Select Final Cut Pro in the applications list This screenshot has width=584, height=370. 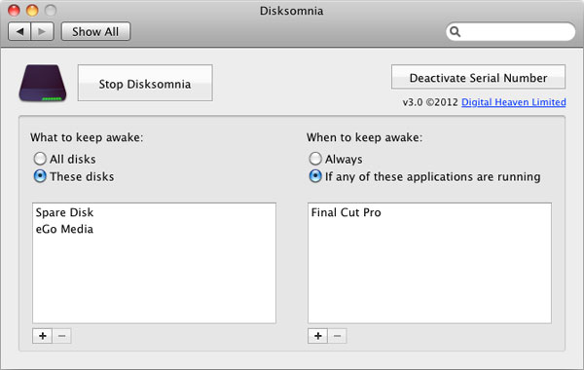429,212
